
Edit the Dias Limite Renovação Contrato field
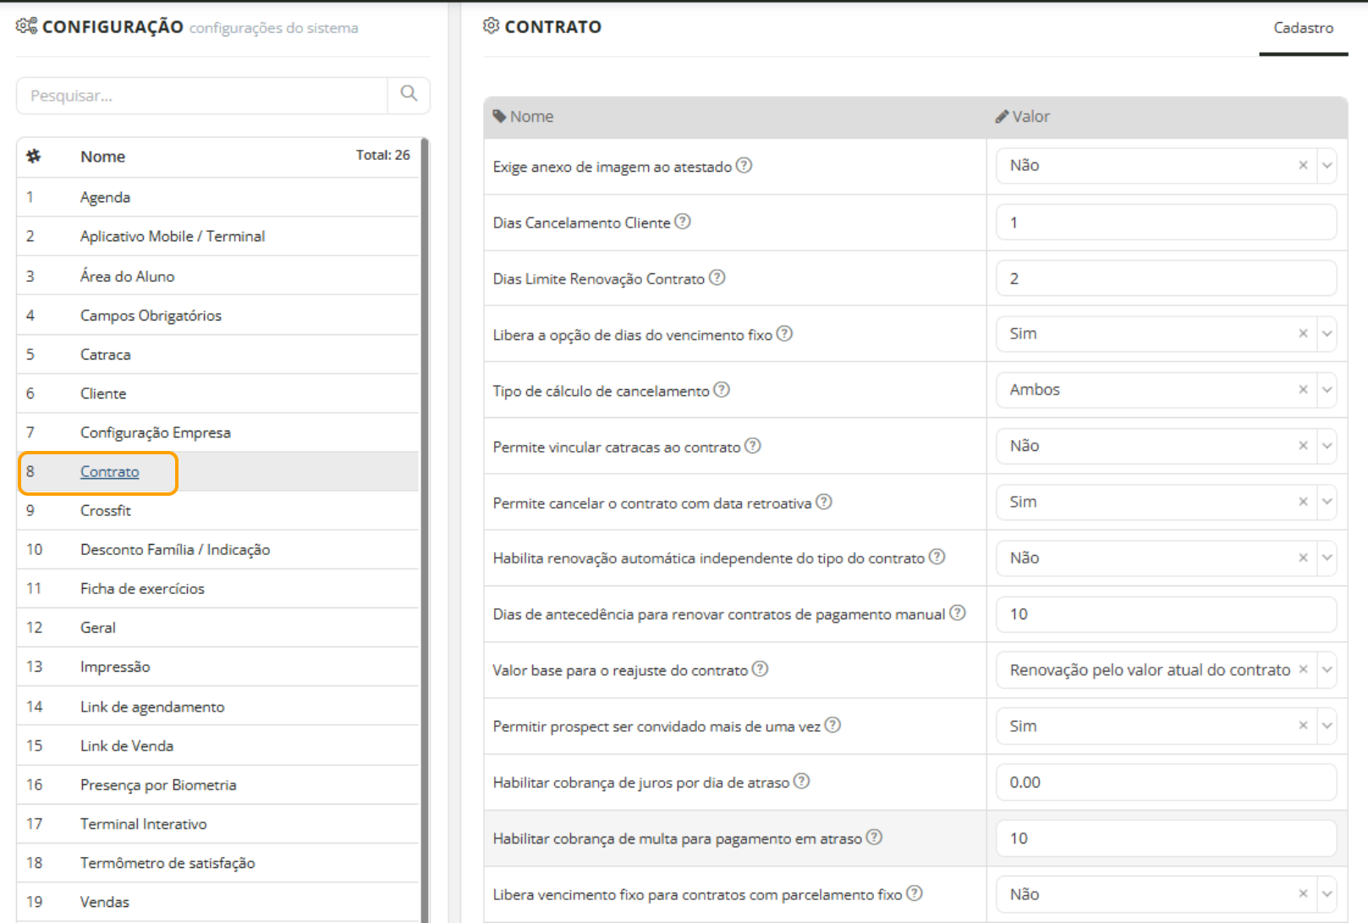[x=1166, y=278]
